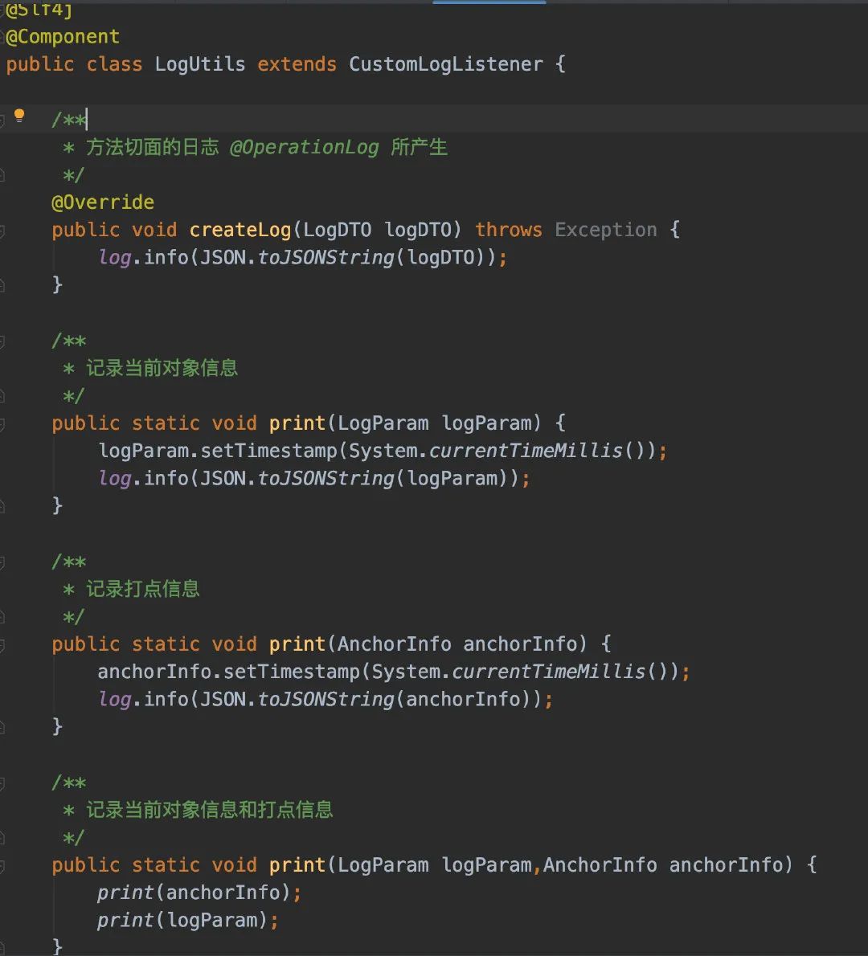Click toJSONString in the logDTO log line
Viewport: 868px width, 956px height.
326,257
